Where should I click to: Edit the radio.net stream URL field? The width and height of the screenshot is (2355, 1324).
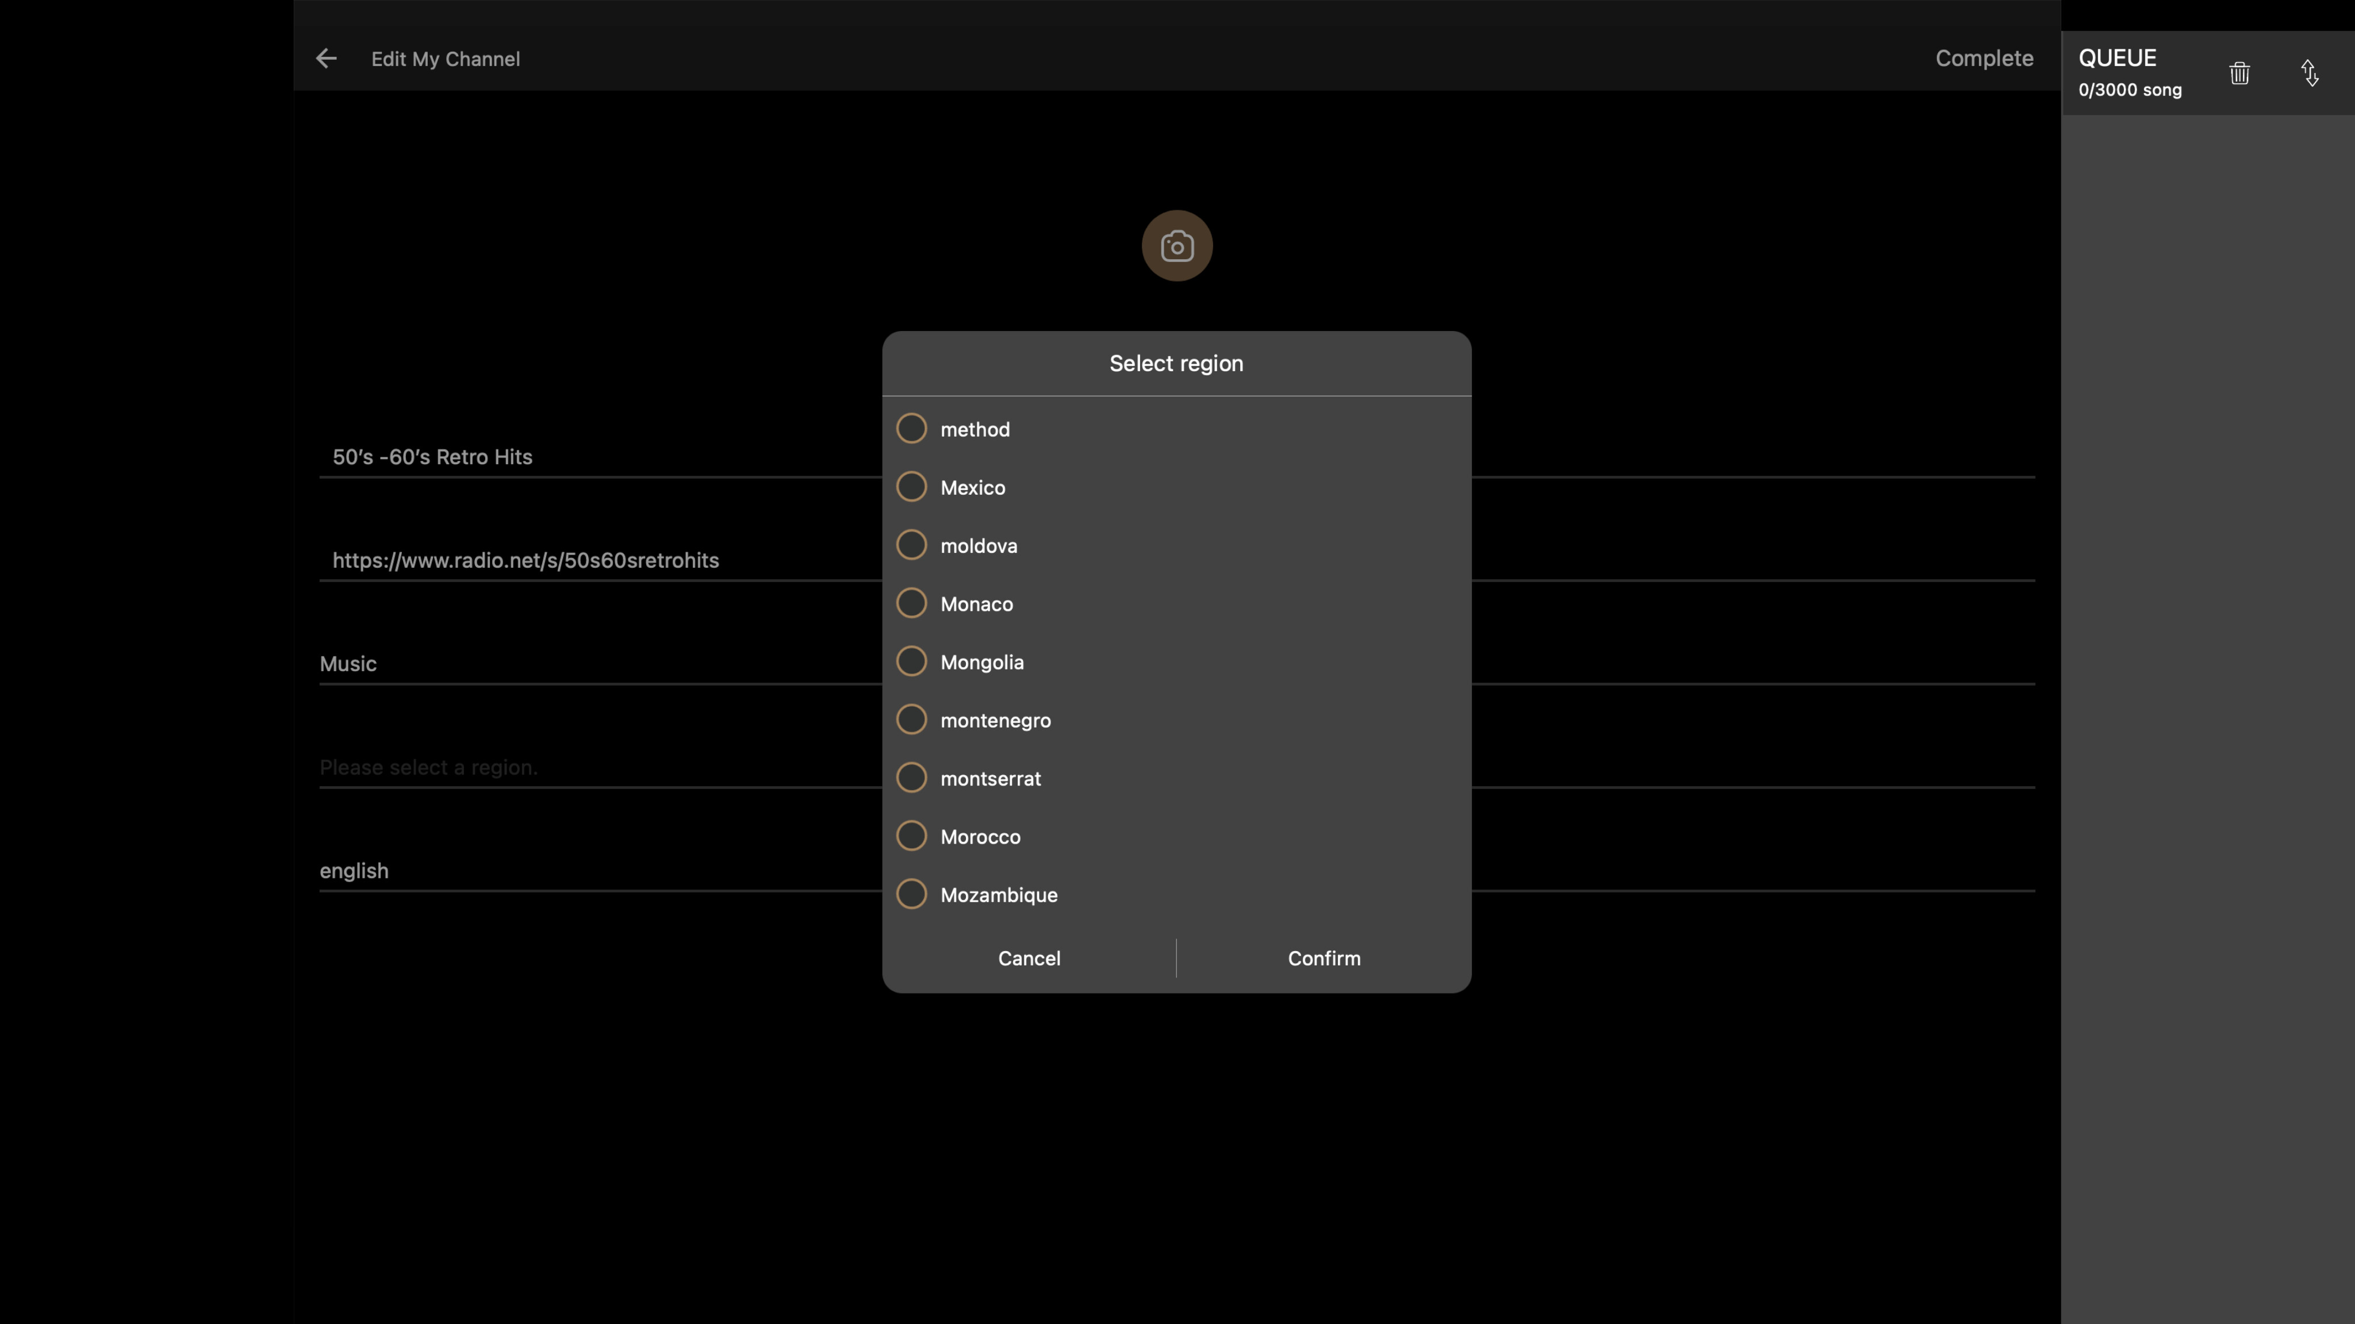(x=1176, y=560)
